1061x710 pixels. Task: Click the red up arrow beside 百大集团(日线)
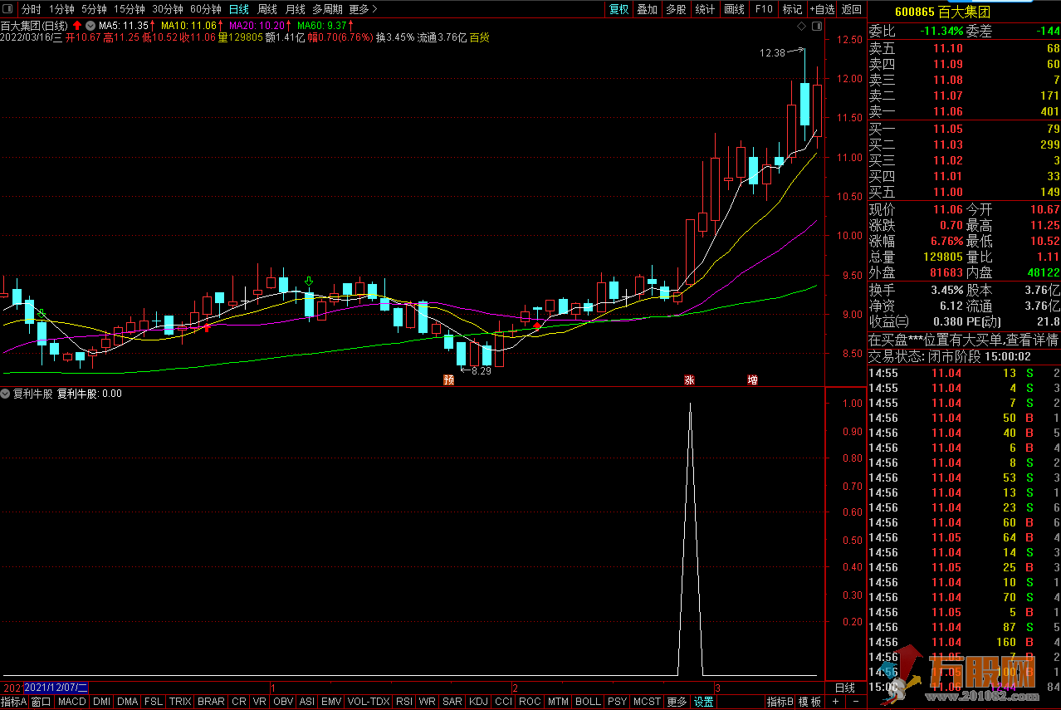coord(77,25)
